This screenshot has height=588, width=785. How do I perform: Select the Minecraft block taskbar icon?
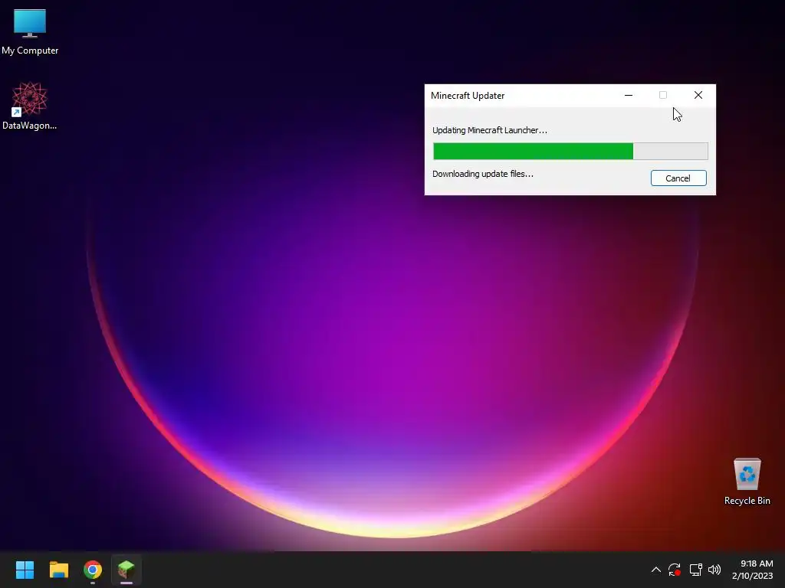(x=126, y=570)
